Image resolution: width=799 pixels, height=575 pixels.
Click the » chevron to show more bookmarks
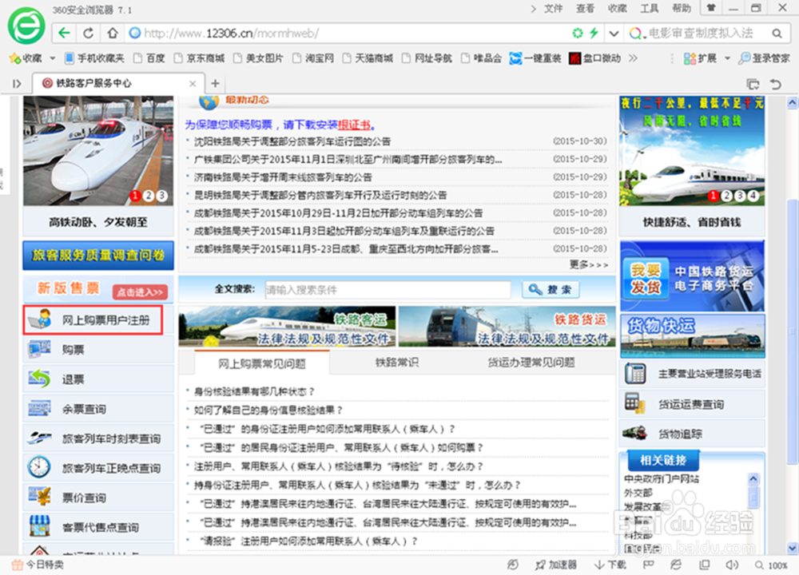click(631, 57)
